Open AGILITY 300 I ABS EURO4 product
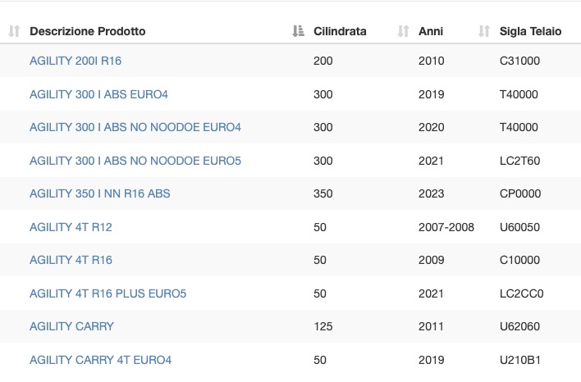 click(x=98, y=94)
